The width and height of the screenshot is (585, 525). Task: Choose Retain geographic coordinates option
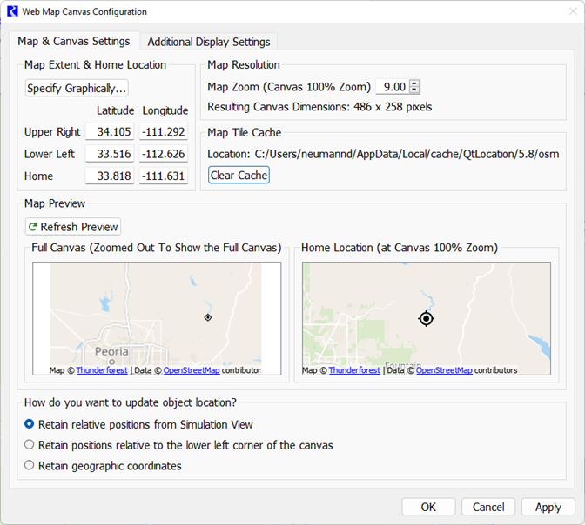(30, 466)
